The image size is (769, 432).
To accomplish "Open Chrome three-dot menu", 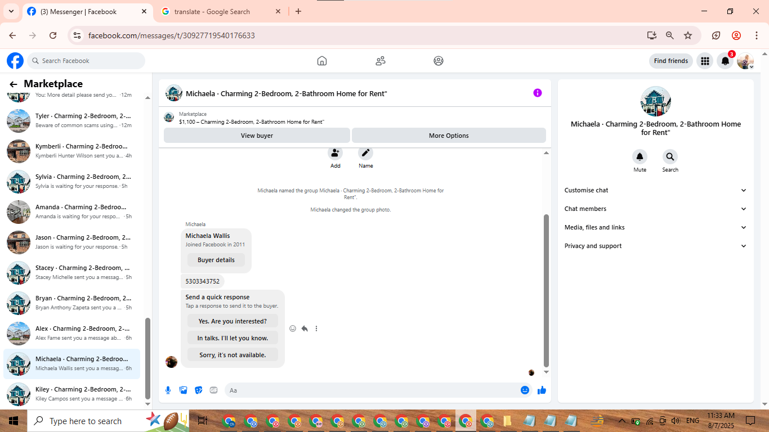I will [757, 35].
